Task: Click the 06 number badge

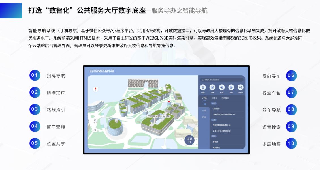Action: pos(291,76)
